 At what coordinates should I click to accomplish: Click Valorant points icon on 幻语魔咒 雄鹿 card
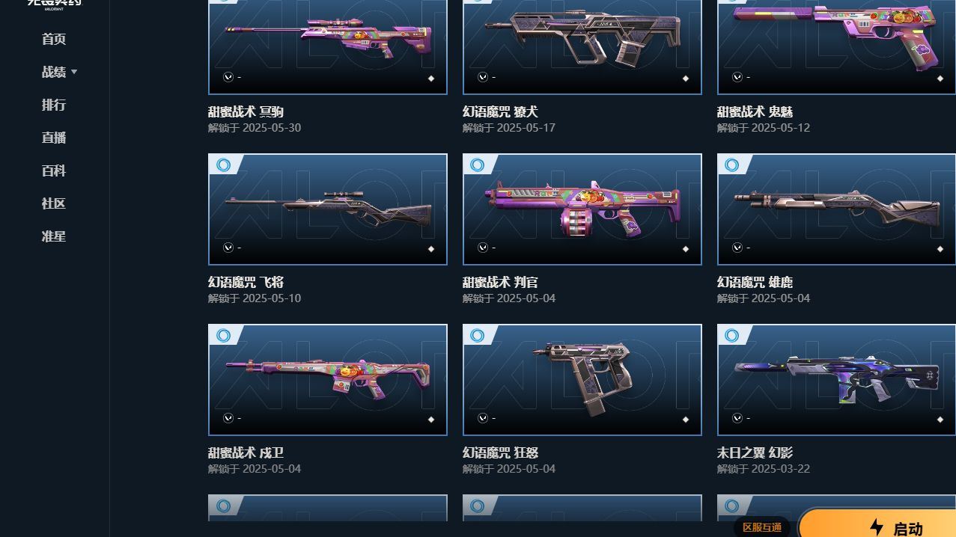737,248
